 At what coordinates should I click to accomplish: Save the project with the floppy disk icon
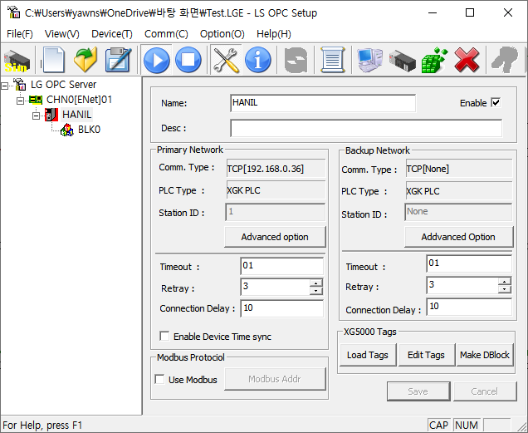[x=118, y=60]
